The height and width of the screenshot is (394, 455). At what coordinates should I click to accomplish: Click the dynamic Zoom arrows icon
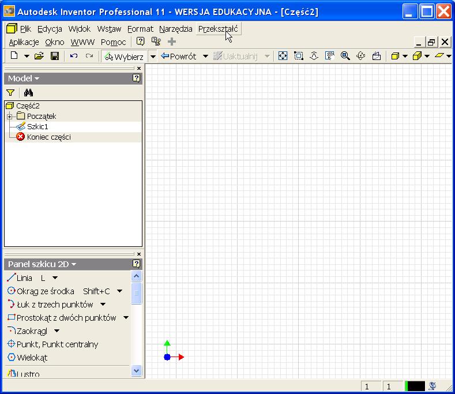click(314, 56)
